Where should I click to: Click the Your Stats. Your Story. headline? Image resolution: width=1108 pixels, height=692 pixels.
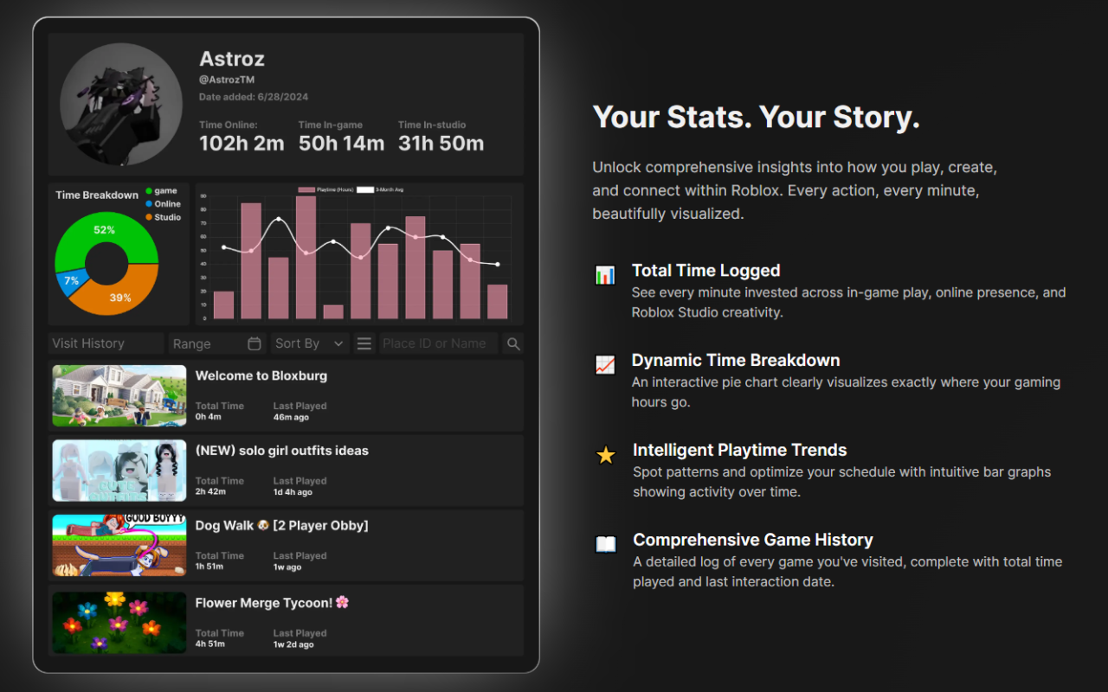(x=757, y=118)
